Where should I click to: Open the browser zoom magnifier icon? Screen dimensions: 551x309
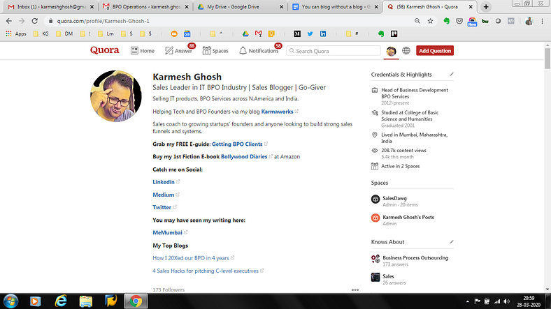click(417, 21)
